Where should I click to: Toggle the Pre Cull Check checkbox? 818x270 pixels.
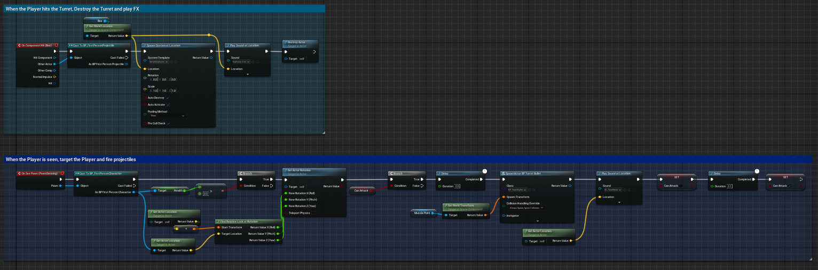click(x=169, y=123)
